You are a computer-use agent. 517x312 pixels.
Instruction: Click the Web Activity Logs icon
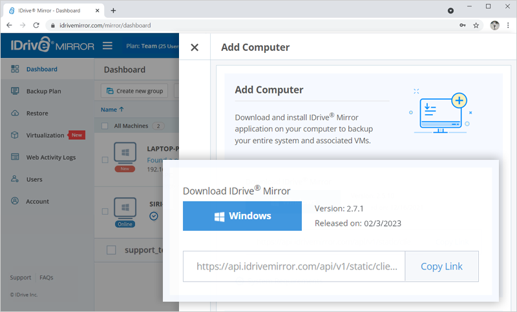[15, 157]
